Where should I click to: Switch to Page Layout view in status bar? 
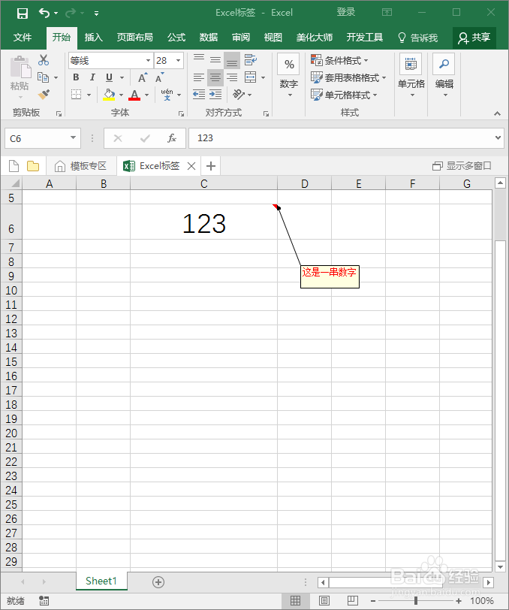(324, 601)
